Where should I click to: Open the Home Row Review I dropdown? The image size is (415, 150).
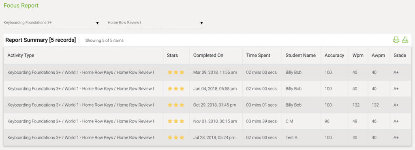coord(155,23)
